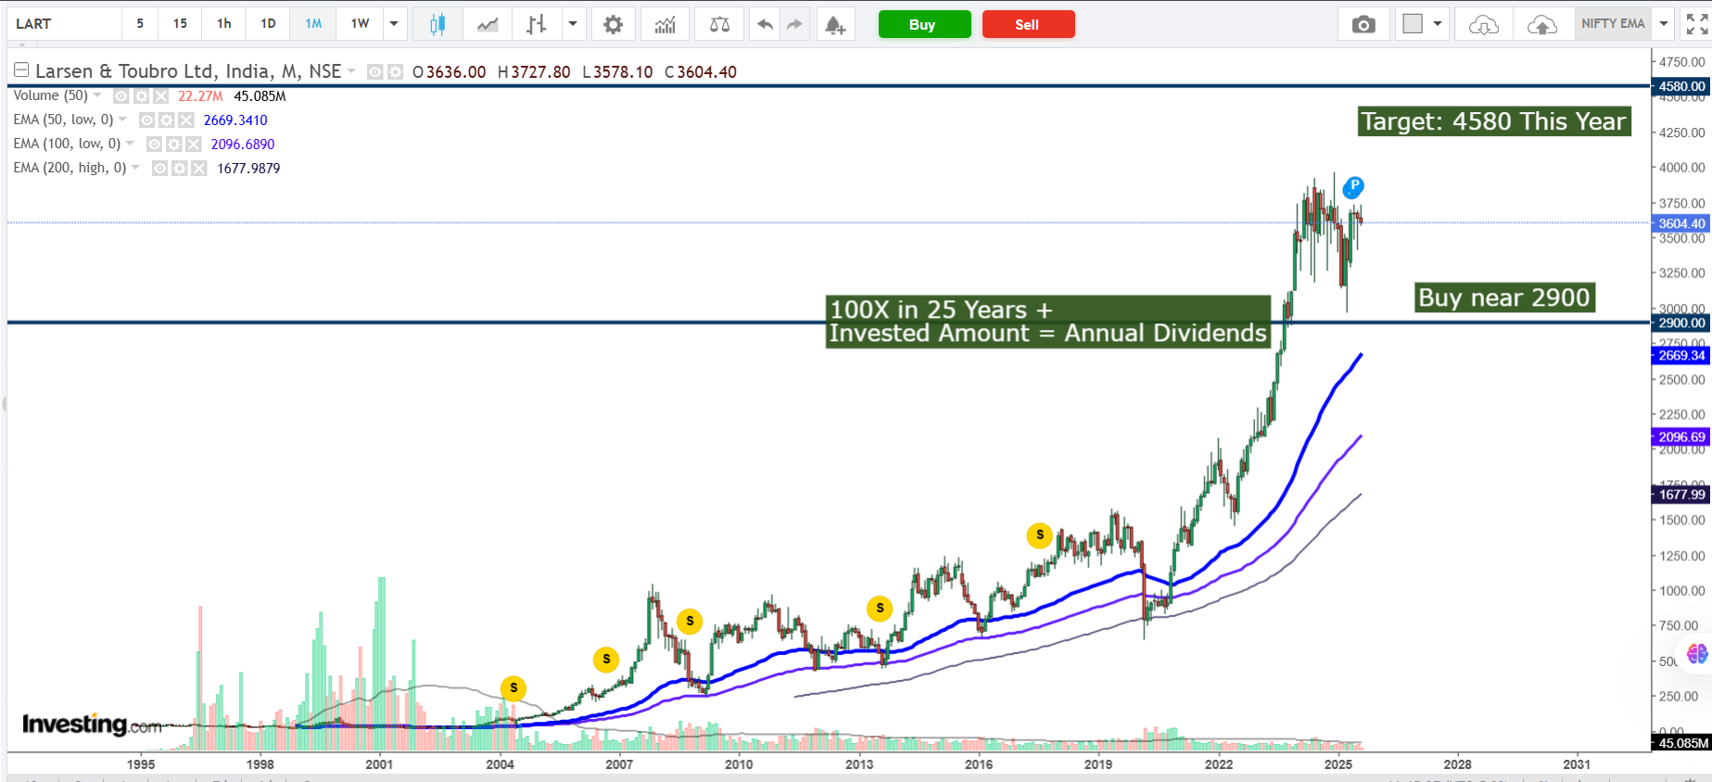Click the red Sell button
1712x782 pixels.
pyautogui.click(x=1028, y=25)
